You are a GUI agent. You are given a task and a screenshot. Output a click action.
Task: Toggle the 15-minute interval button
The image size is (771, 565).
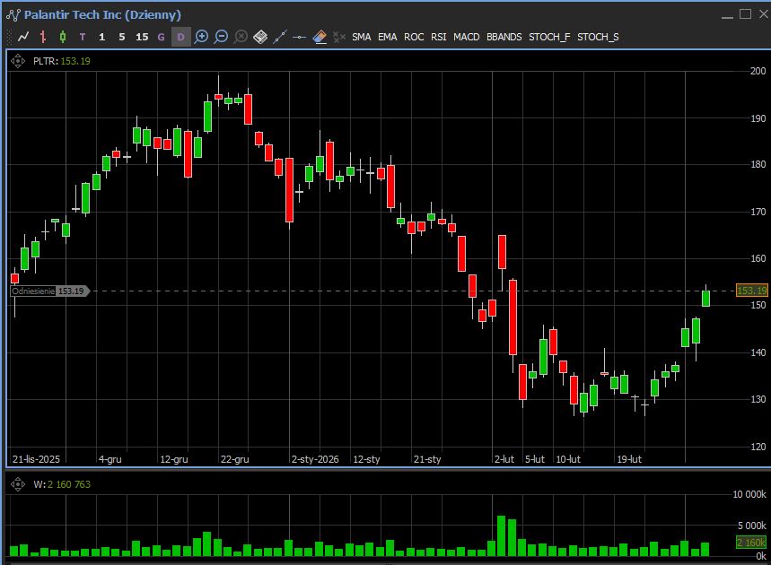point(142,37)
